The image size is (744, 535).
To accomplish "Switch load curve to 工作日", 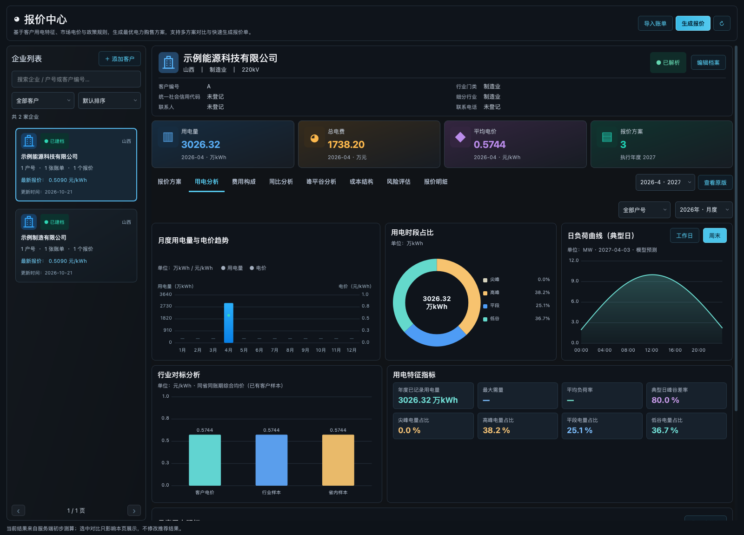I will (684, 235).
